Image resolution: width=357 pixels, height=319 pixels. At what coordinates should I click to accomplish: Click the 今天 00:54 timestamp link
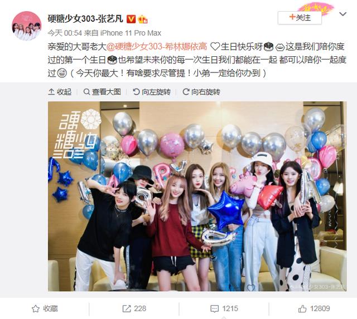tap(65, 33)
